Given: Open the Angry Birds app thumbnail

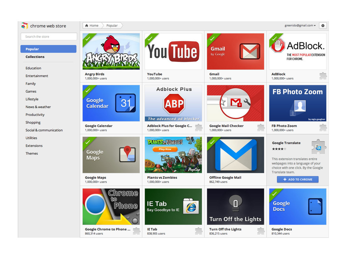Looking at the screenshot, I should (111, 52).
